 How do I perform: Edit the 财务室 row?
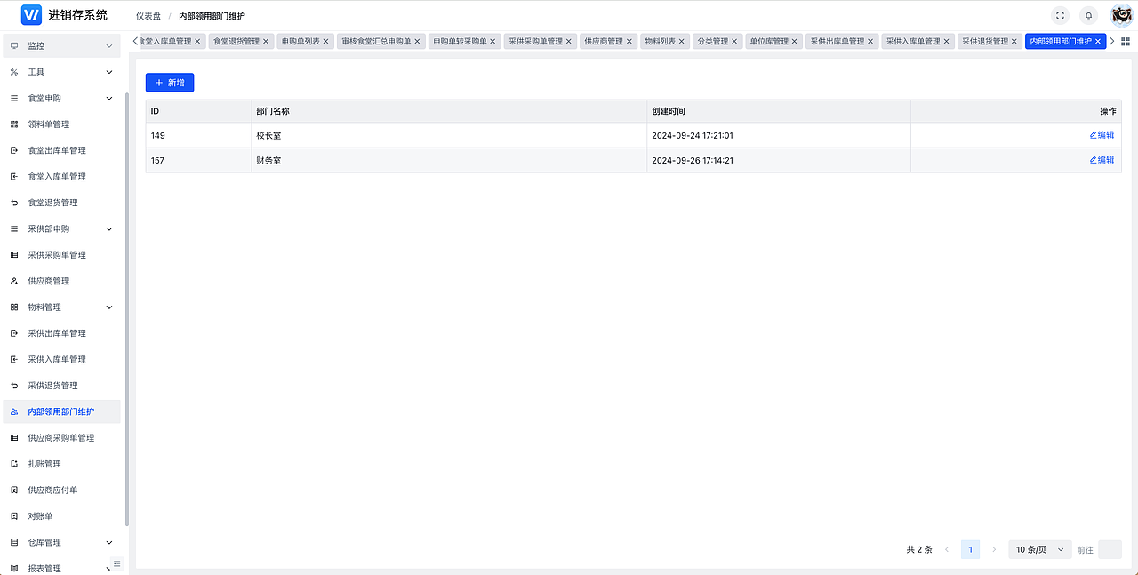click(x=1102, y=160)
